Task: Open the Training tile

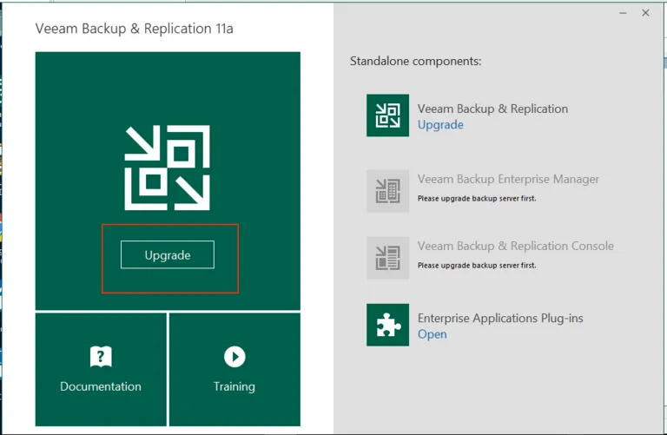Action: (234, 370)
